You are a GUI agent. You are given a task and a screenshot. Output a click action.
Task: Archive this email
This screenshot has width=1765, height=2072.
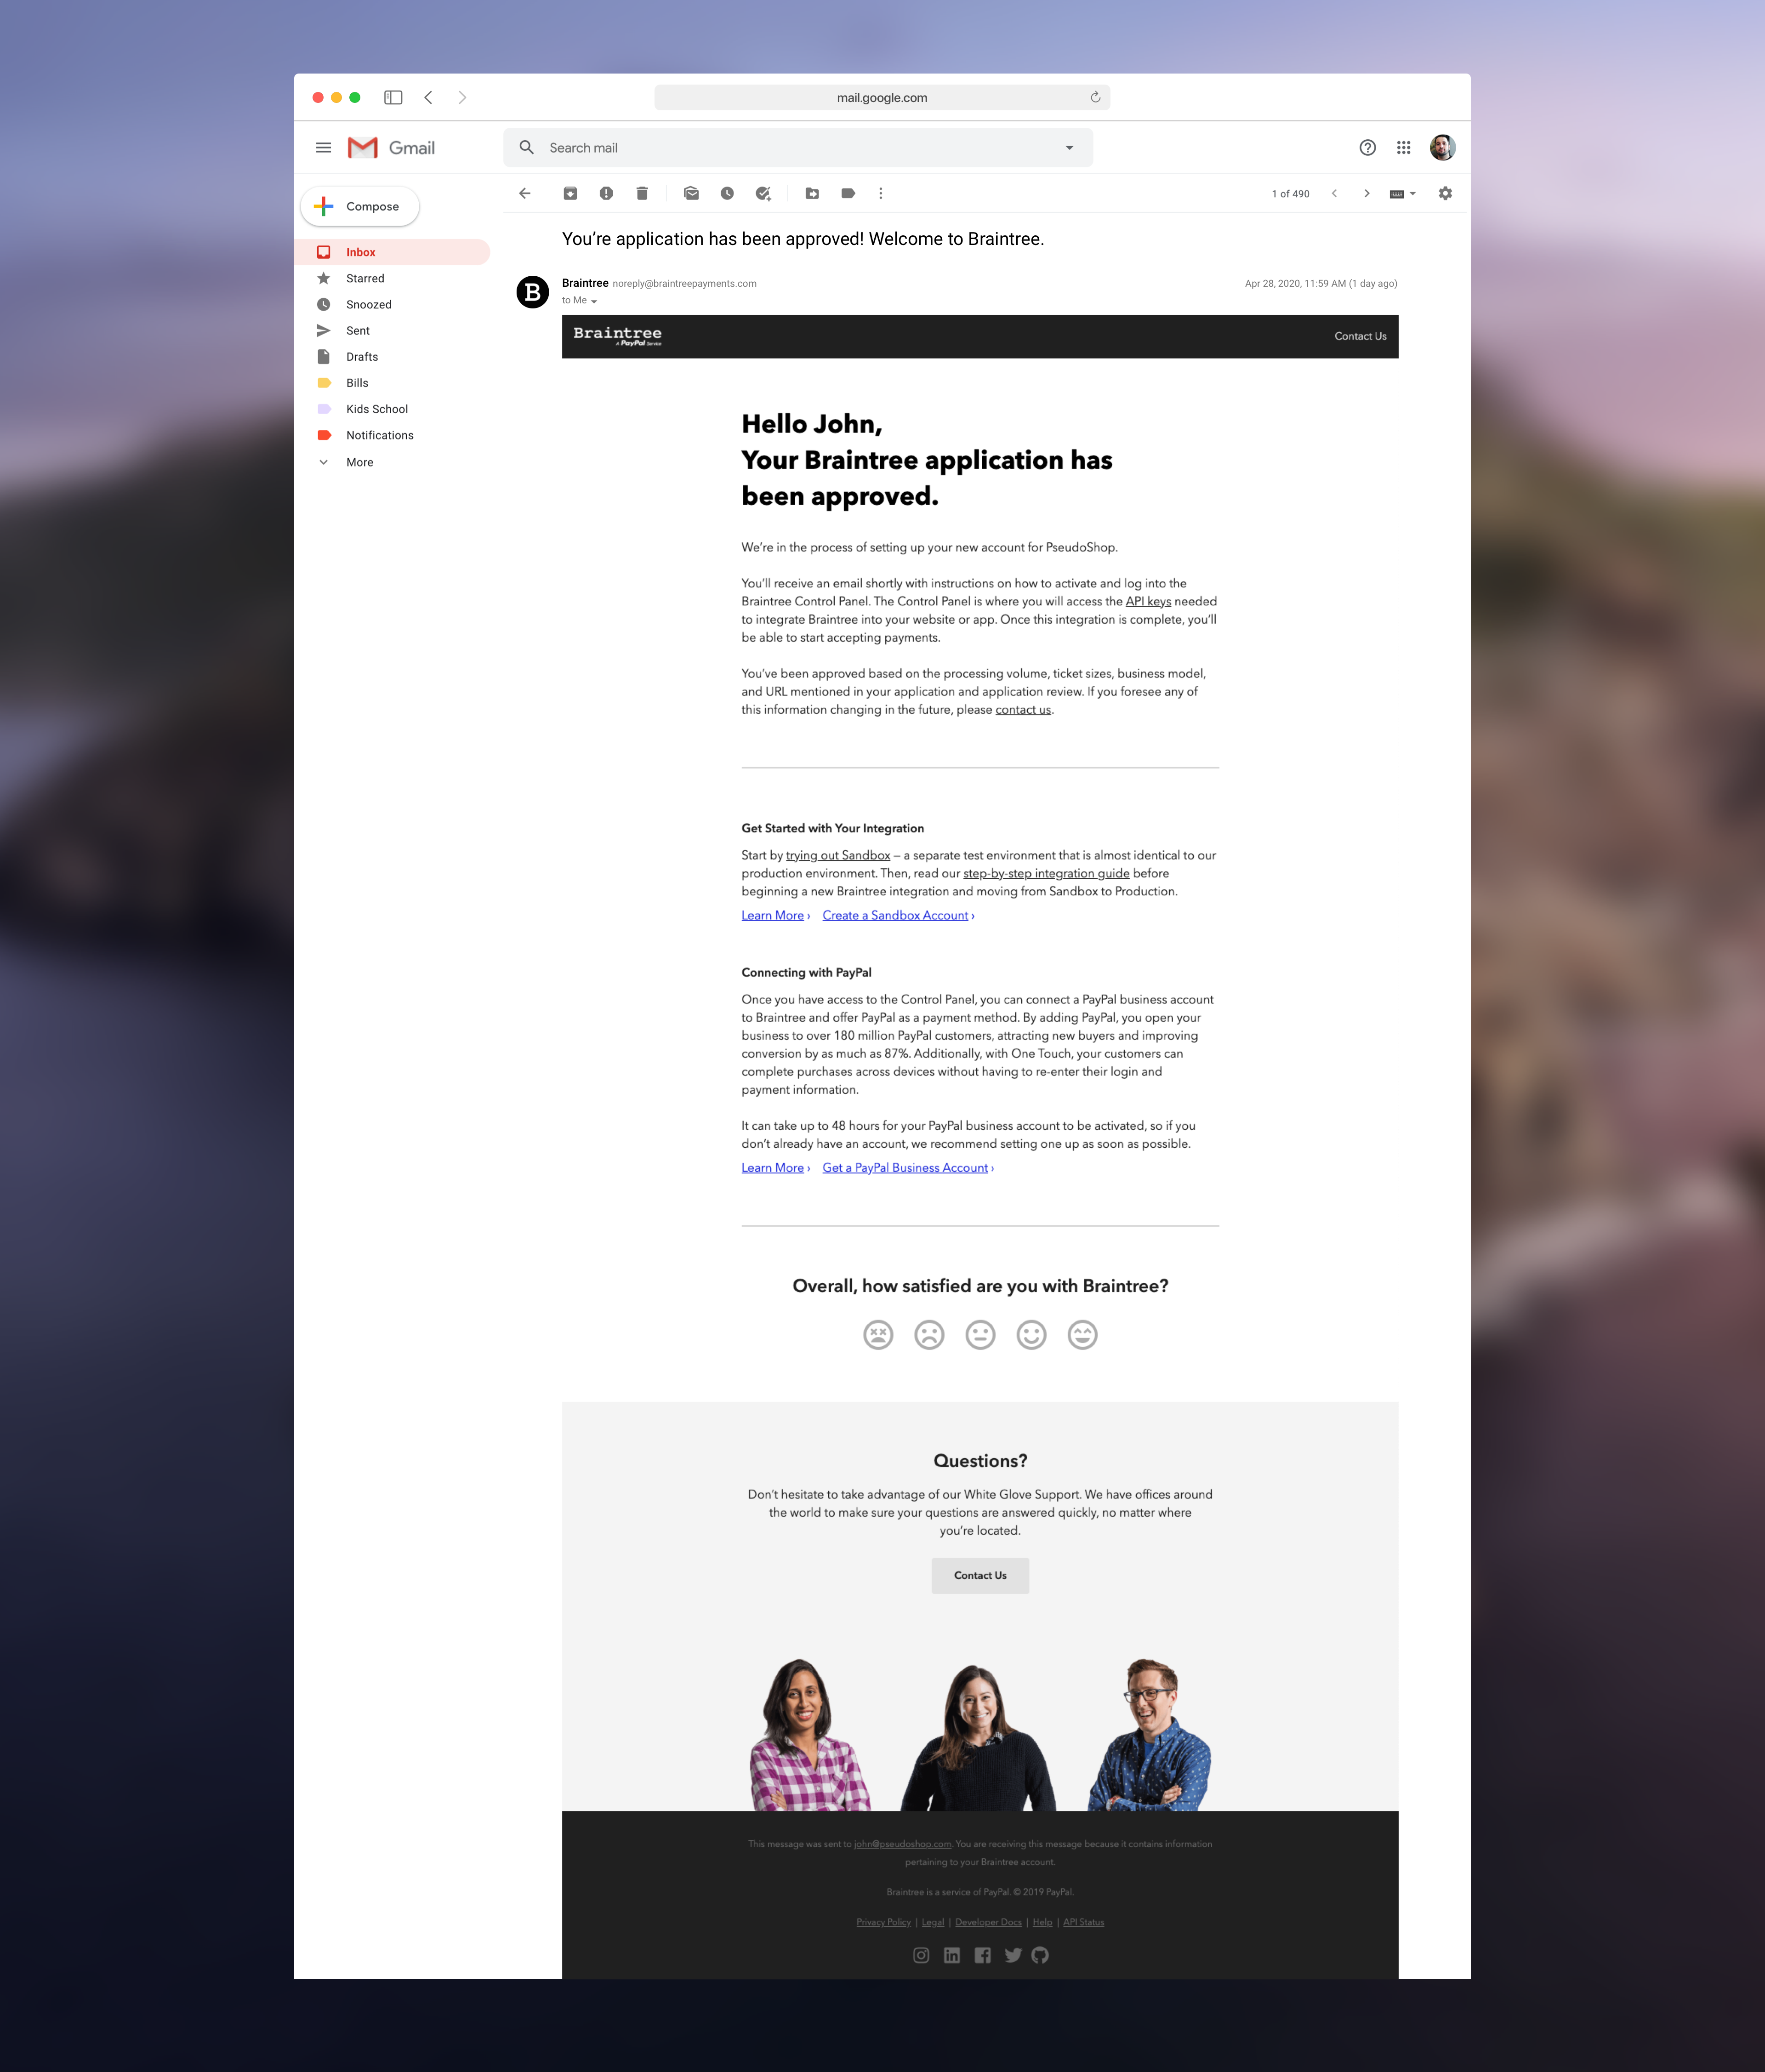point(570,194)
